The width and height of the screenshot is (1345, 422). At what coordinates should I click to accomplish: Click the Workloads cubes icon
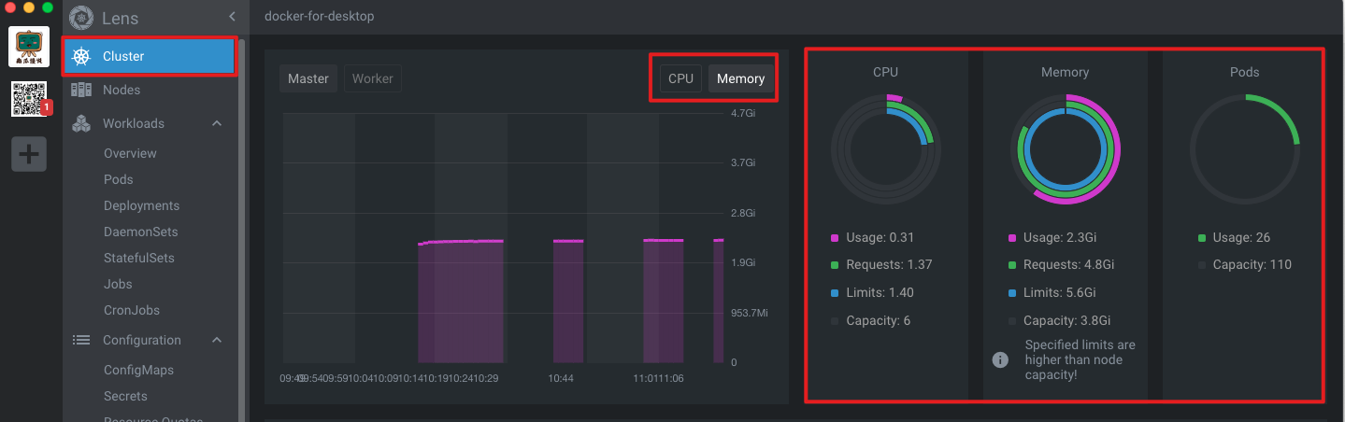pos(81,123)
